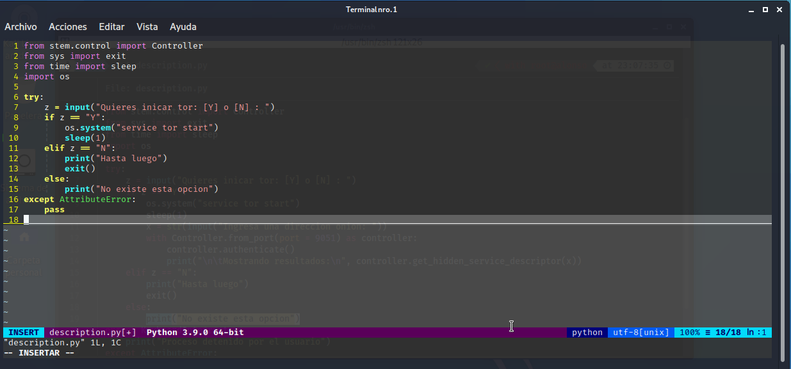791x369 pixels.
Task: Open the Archivo menu
Action: (x=20, y=27)
